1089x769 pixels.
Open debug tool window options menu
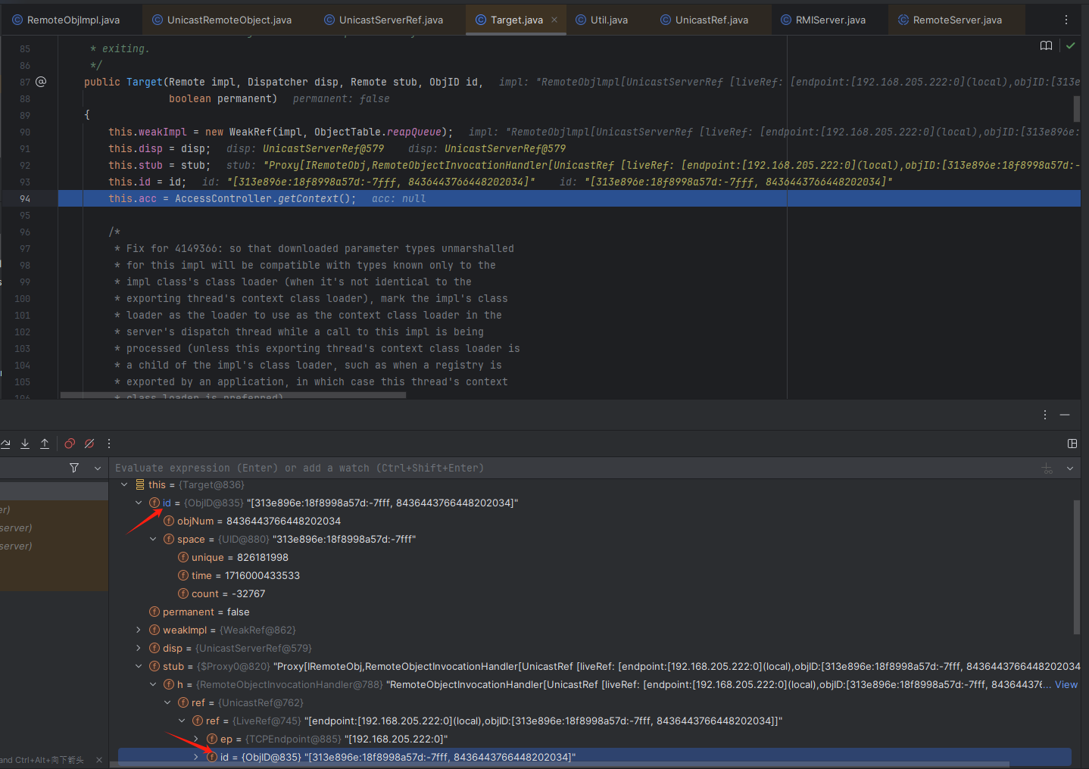pos(1045,415)
